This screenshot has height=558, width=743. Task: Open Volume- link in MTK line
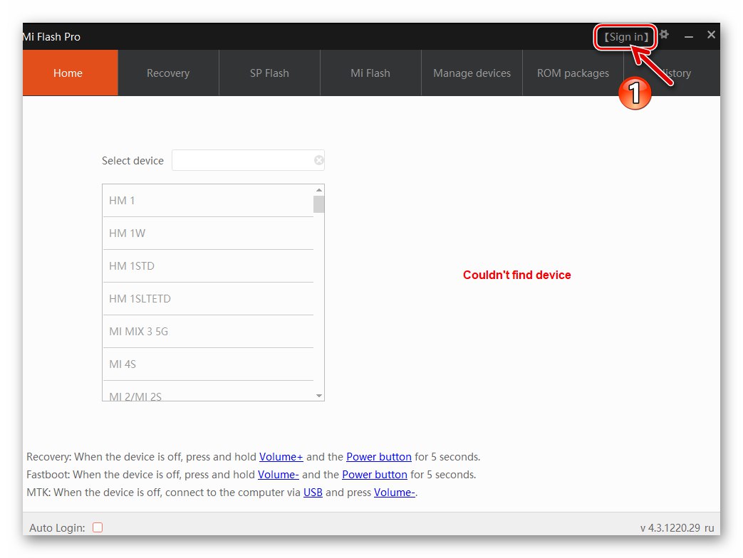click(394, 493)
